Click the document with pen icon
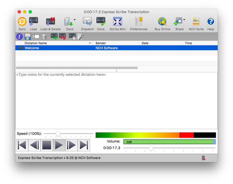Image resolution: width=233 pixels, height=184 pixels. pyautogui.click(x=80, y=37)
